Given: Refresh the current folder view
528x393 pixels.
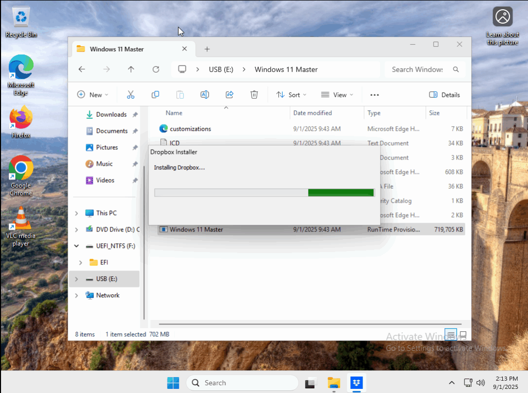Looking at the screenshot, I should (x=156, y=69).
